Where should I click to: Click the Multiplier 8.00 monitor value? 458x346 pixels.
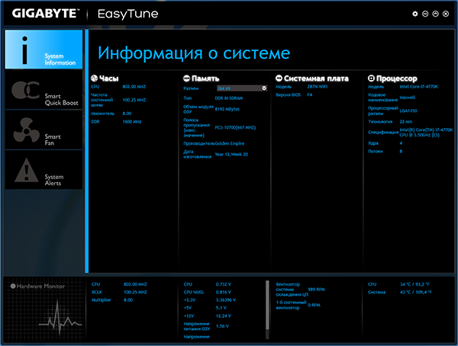tap(128, 300)
